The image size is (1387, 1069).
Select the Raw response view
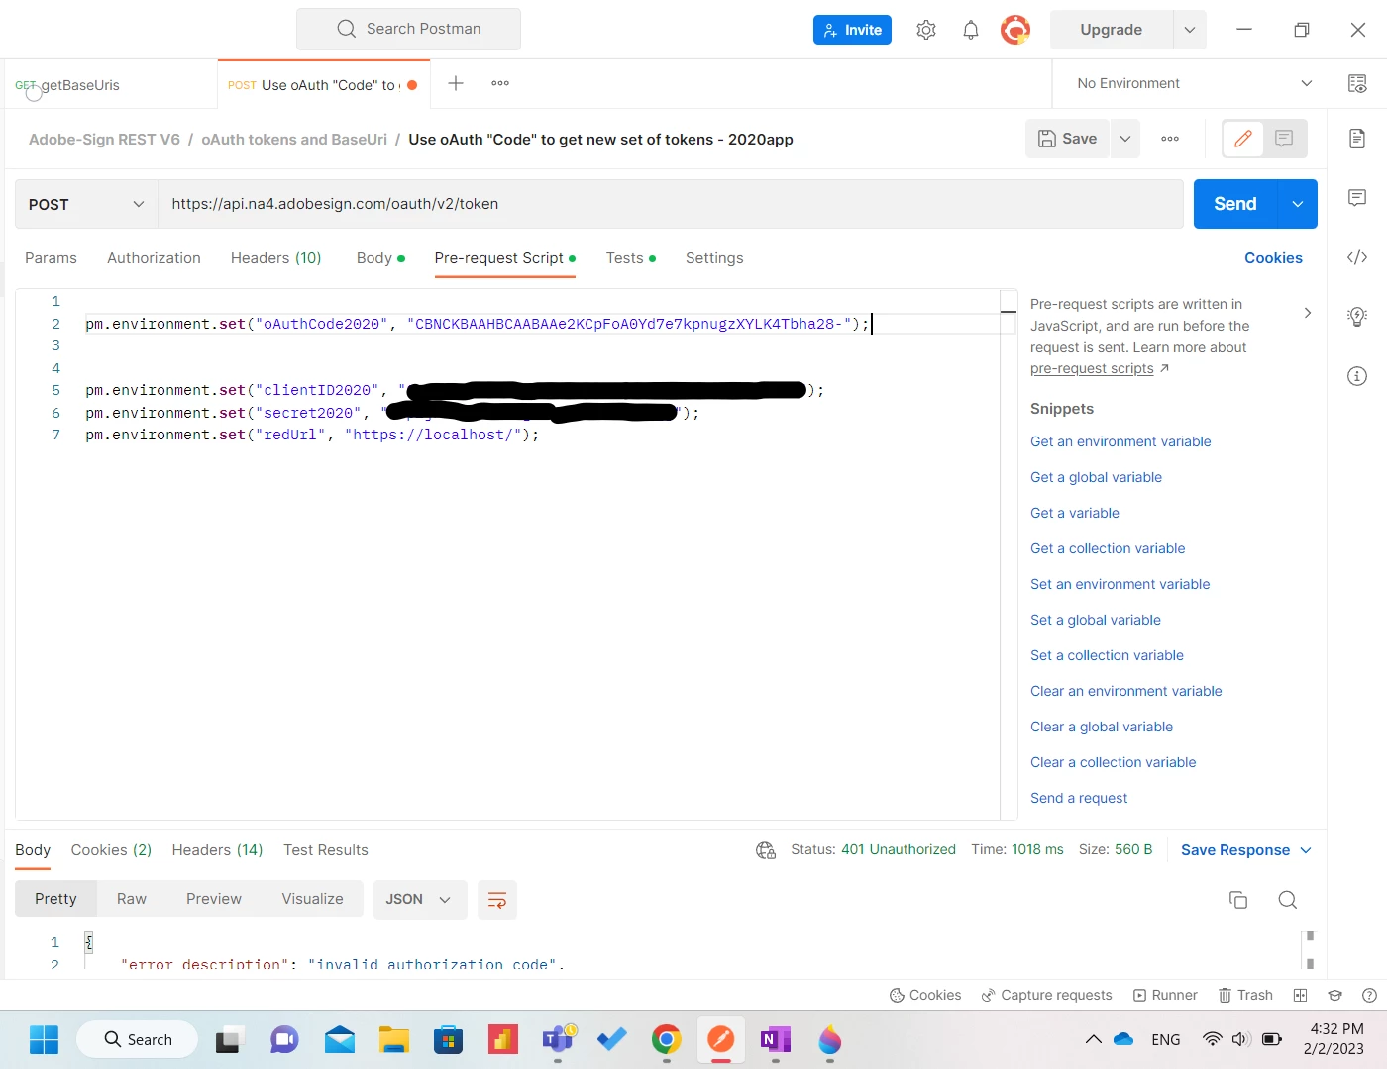132,899
